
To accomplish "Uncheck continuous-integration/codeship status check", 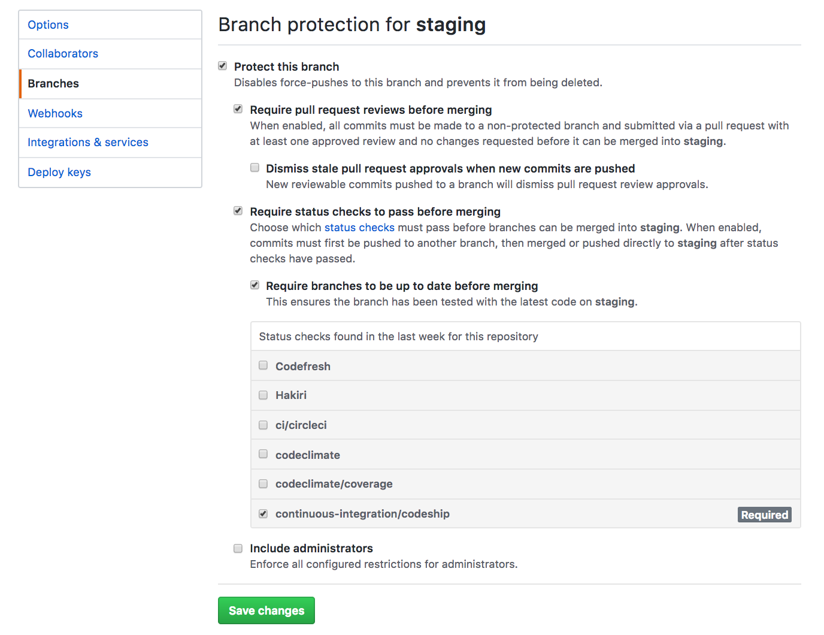I will [263, 513].
